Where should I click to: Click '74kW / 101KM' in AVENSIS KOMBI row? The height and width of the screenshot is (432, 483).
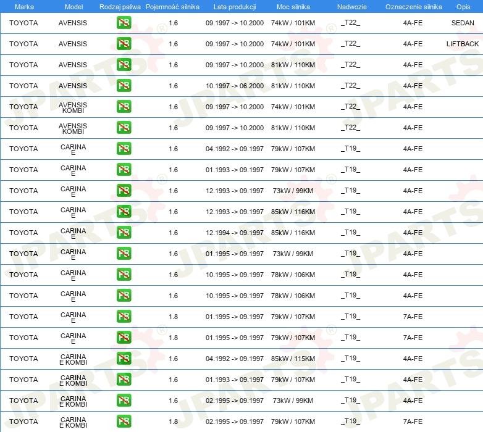point(293,107)
